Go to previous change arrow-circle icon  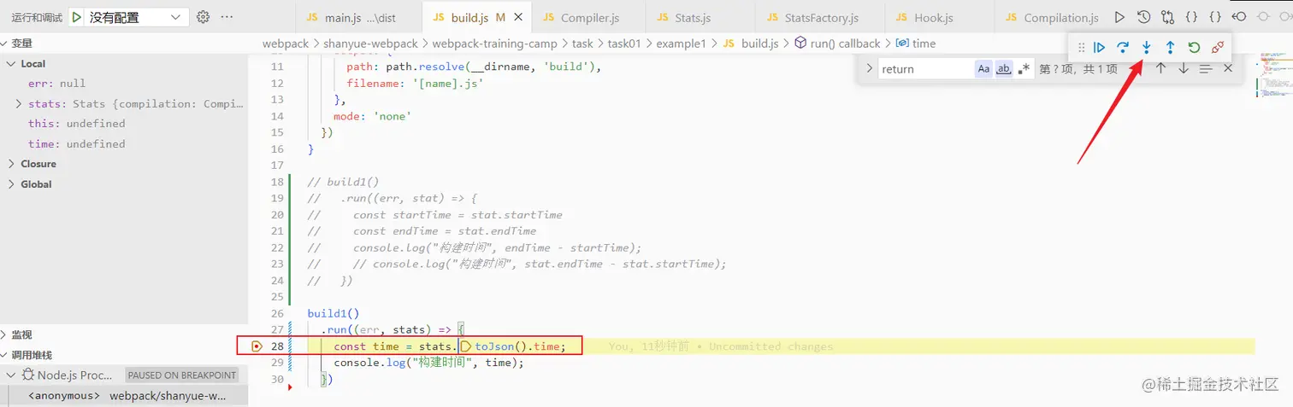tap(1239, 17)
